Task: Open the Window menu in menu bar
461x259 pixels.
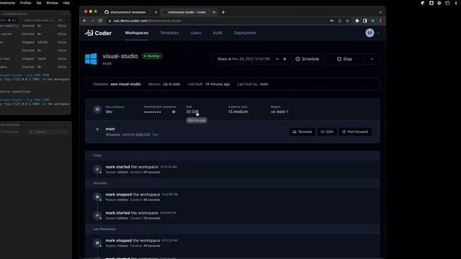Action: coord(52,3)
